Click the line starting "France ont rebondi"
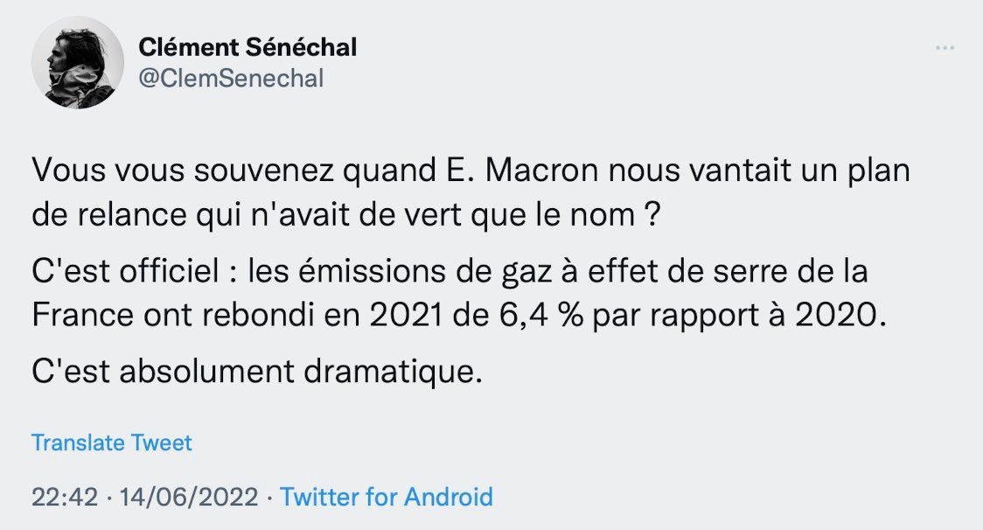The height and width of the screenshot is (530, 983). click(459, 315)
